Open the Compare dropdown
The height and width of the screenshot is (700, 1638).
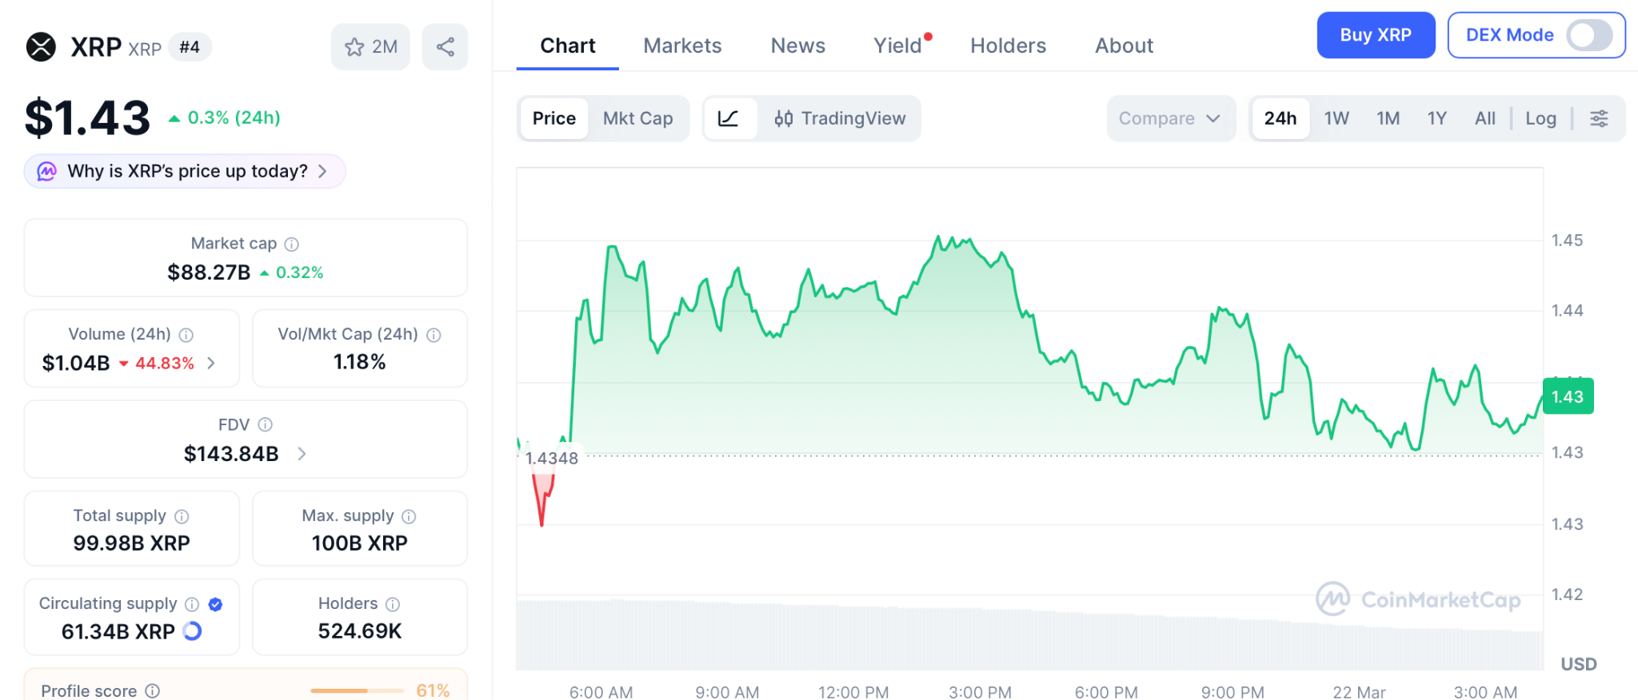coord(1170,119)
